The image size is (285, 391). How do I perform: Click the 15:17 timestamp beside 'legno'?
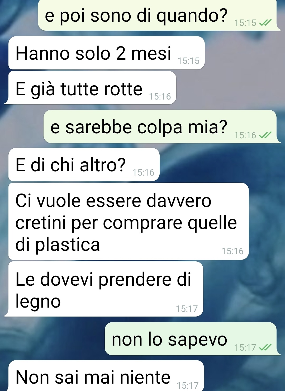(x=187, y=309)
